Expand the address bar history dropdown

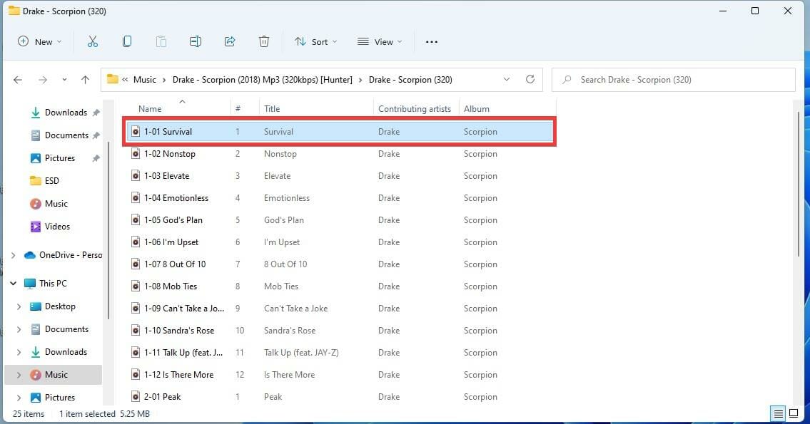[507, 79]
